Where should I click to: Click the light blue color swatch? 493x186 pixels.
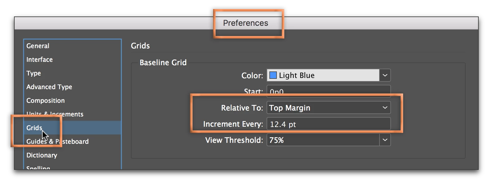coord(273,75)
